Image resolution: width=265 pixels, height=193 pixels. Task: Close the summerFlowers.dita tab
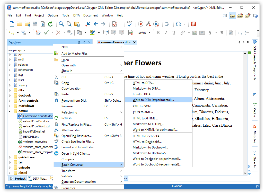point(134,42)
